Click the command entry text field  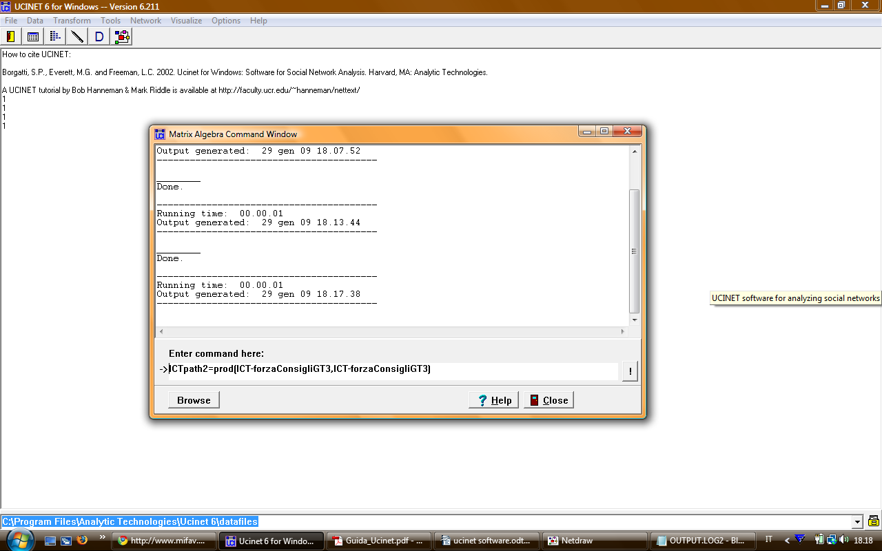[393, 370]
